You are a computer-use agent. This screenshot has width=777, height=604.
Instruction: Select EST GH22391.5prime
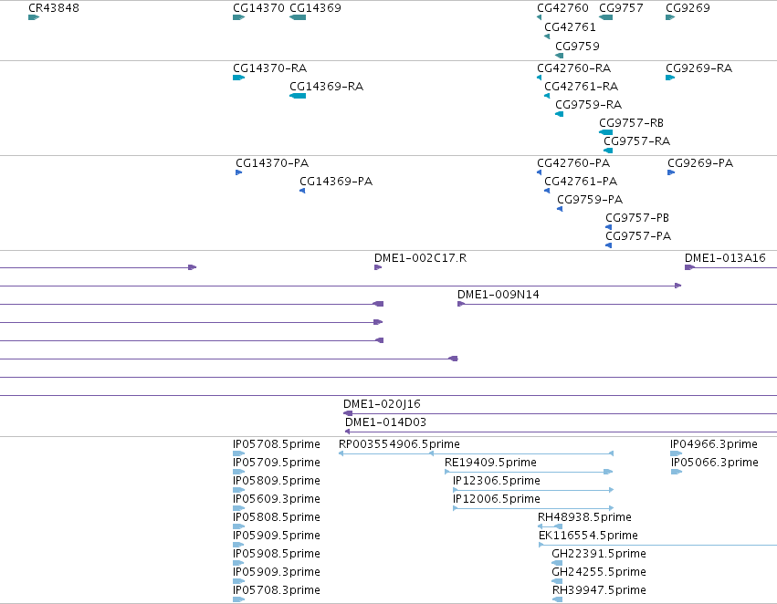click(599, 554)
